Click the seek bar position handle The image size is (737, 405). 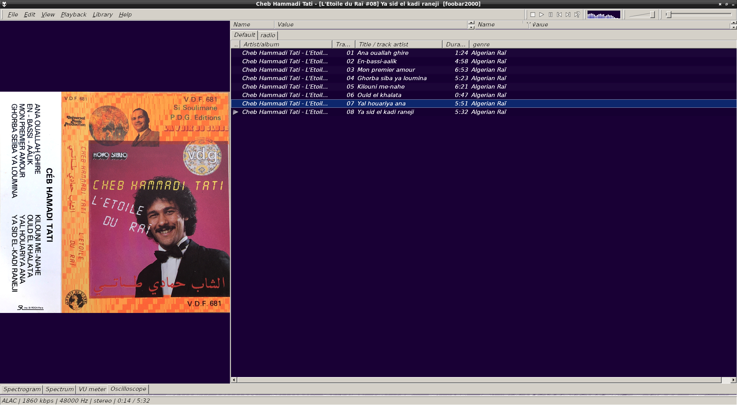669,15
